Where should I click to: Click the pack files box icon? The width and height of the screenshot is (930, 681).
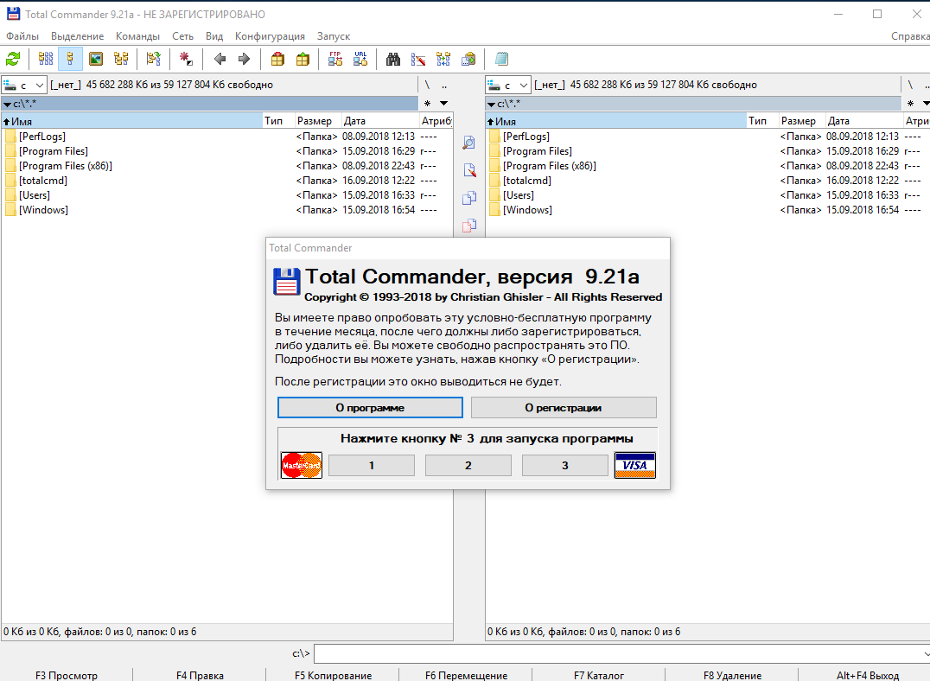[277, 59]
